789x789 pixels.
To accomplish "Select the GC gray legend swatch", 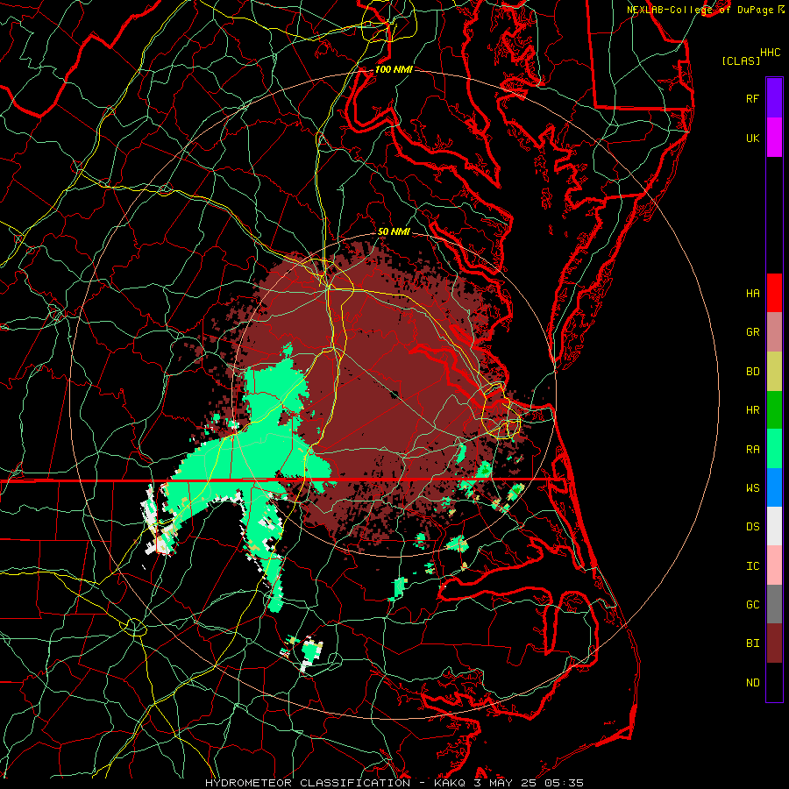I will [774, 604].
